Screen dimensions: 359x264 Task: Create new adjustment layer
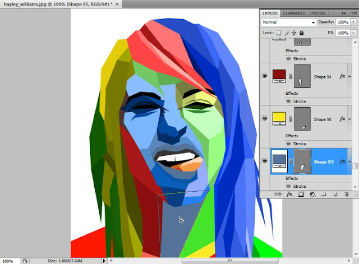312,194
